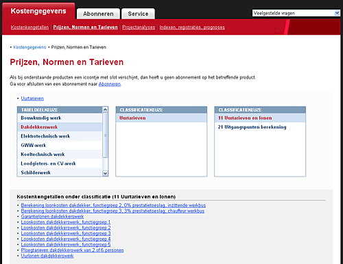The height and width of the screenshot is (264, 343).
Task: Open Uurlonen dakdekkerswerk link
Action: (x=47, y=256)
